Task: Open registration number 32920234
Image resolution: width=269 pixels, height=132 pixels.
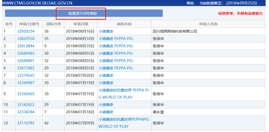Action: 26,31
